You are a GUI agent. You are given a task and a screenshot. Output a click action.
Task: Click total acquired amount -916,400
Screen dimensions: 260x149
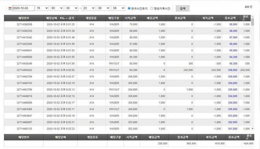(x=220, y=144)
